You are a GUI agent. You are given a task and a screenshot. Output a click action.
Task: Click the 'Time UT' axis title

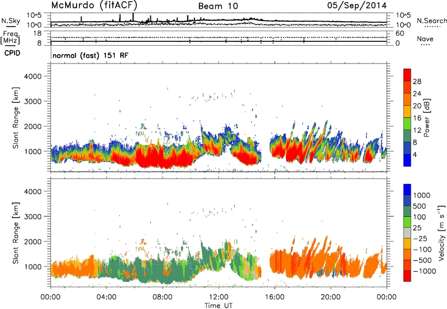pos(218,306)
